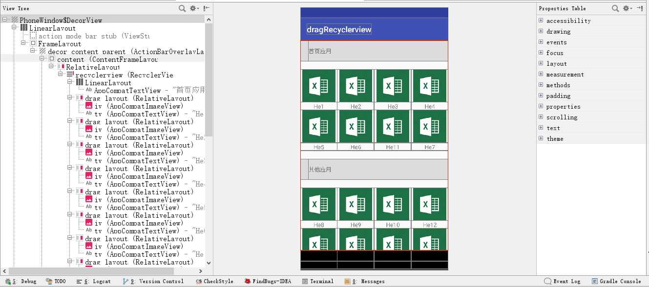Open the FindBugs-IDEA tool window tab
The width and height of the screenshot is (649, 287).
268,281
